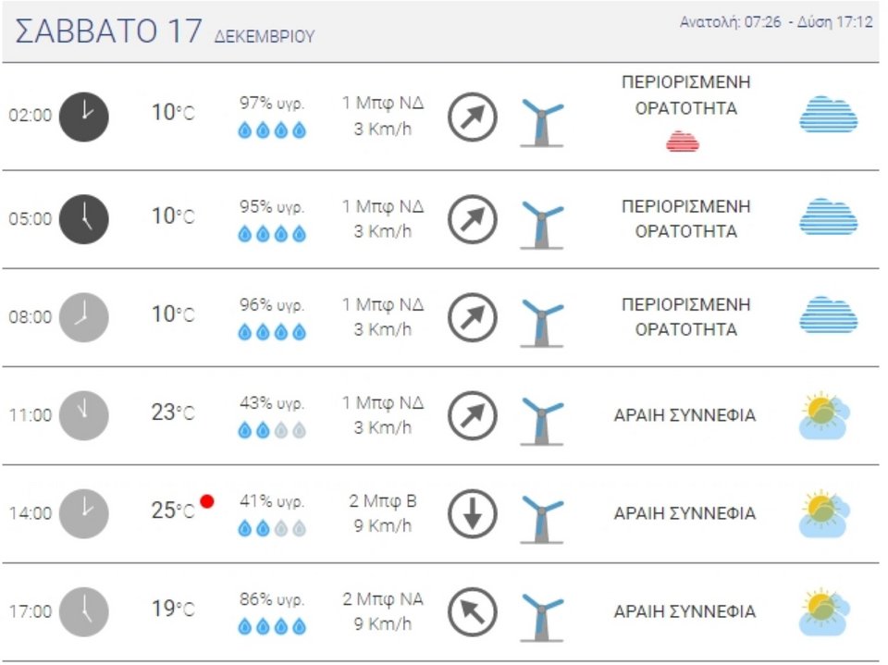Click the ΣΑΒΒΑΤΟ 17 date heading
The height and width of the screenshot is (665, 888).
coord(108,31)
